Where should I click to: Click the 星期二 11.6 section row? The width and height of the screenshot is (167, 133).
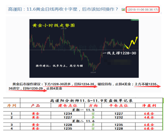(83, 121)
